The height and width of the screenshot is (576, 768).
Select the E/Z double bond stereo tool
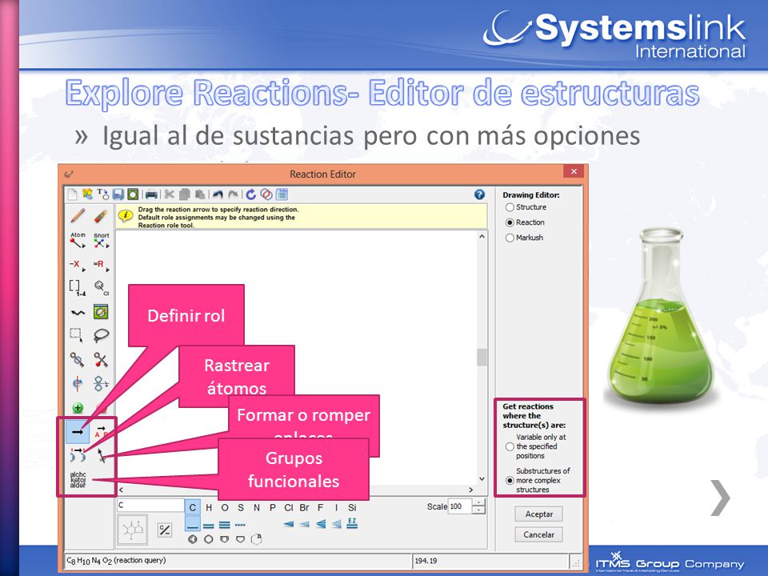coord(352,523)
